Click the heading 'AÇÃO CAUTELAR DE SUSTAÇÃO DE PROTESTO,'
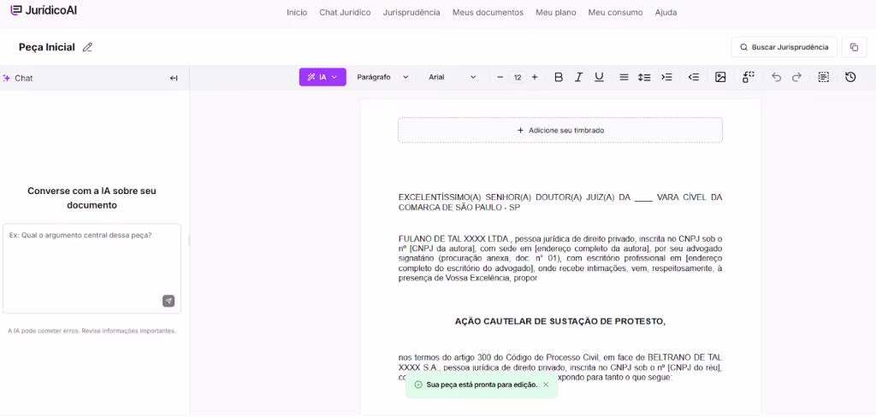The height and width of the screenshot is (417, 876). (x=559, y=321)
